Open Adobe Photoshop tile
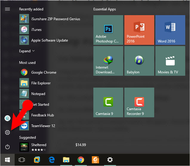190x166 pixels. tap(108, 30)
